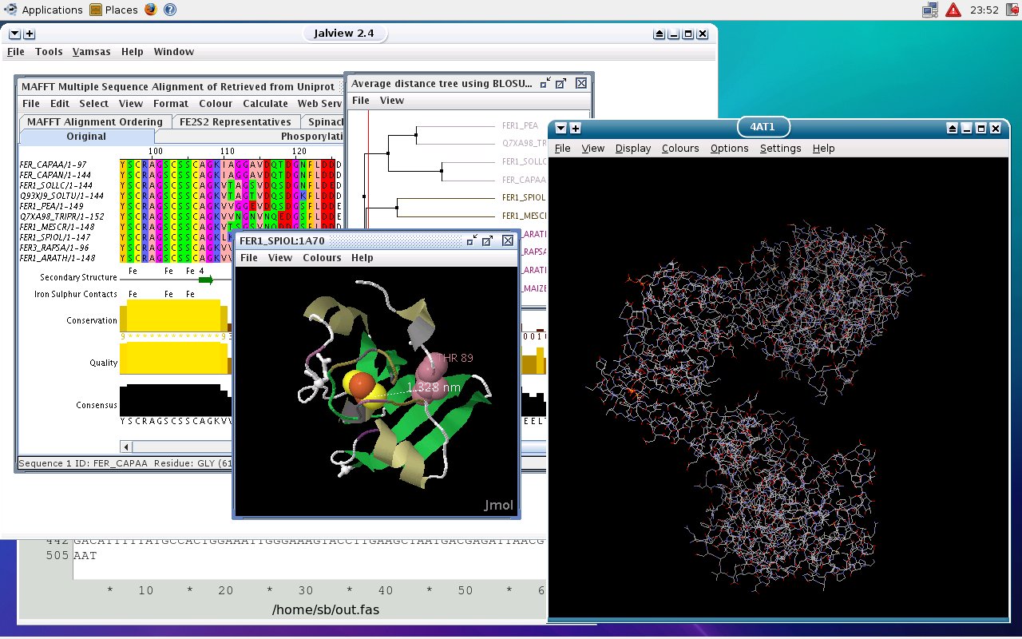This screenshot has height=639, width=1022.
Task: Click the Conservation annotation label
Action: [92, 320]
